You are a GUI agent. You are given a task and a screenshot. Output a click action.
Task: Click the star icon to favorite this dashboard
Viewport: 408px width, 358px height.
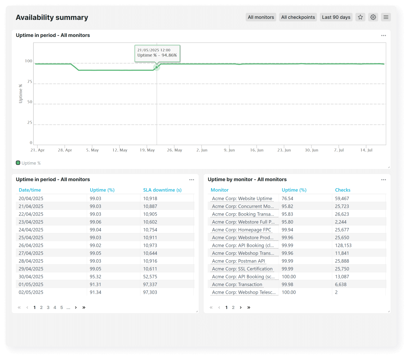(360, 17)
